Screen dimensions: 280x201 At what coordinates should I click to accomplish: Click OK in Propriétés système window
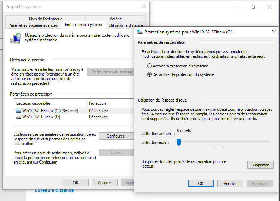click(76, 183)
